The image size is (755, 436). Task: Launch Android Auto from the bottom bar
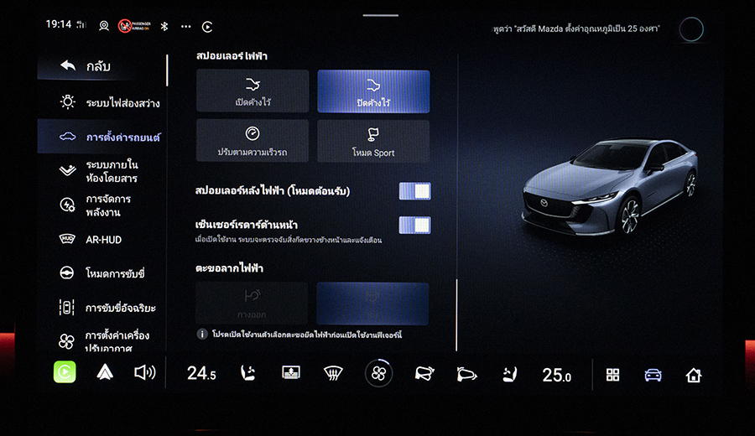105,372
